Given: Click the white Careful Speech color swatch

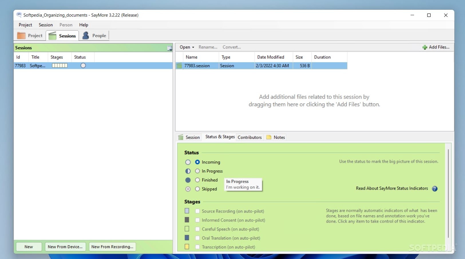Looking at the screenshot, I should pyautogui.click(x=187, y=229).
